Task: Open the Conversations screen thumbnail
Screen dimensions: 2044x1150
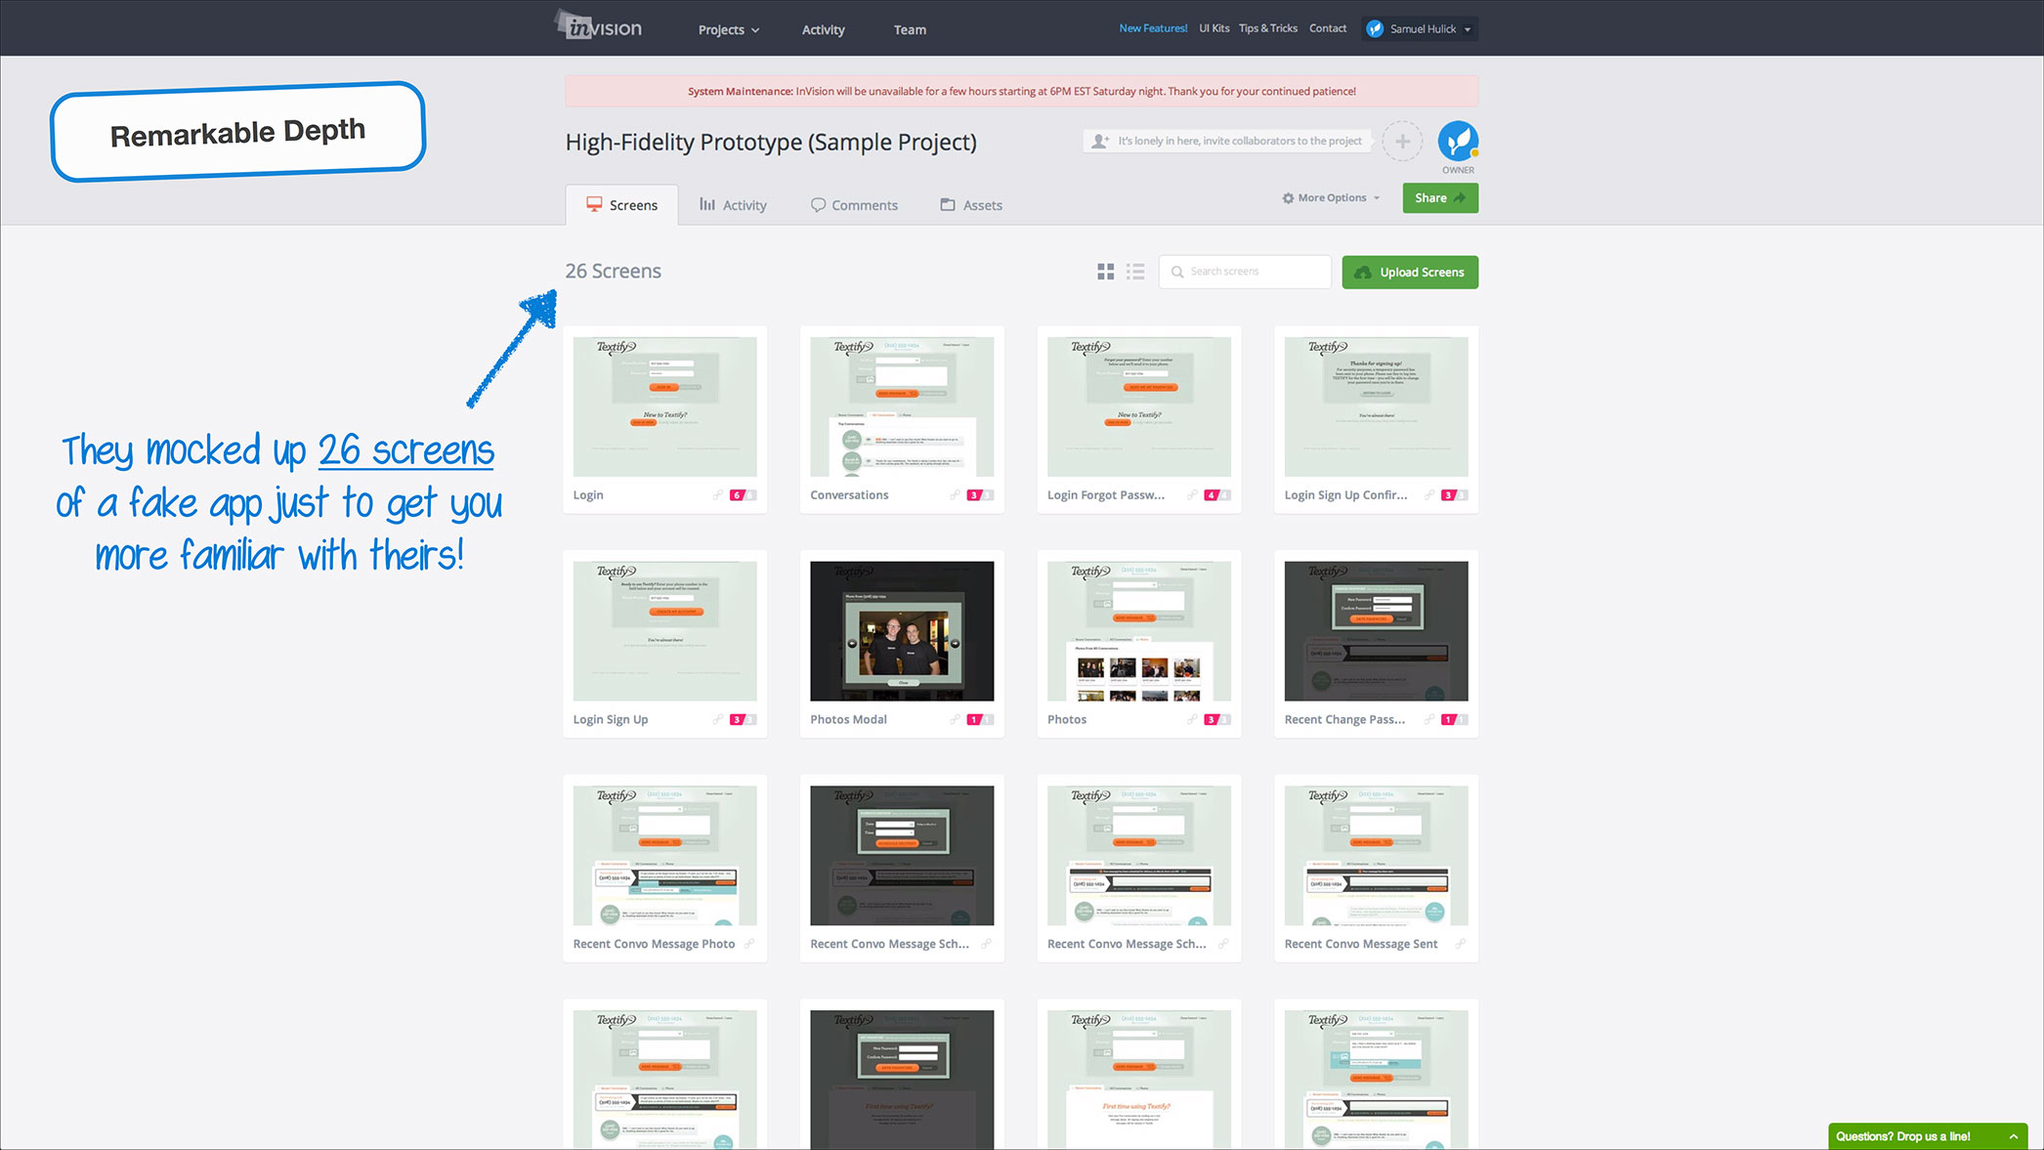Action: pyautogui.click(x=902, y=406)
